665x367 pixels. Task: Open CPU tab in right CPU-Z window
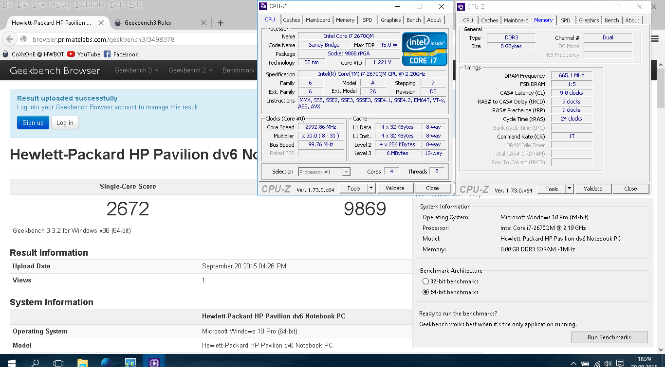[x=468, y=20]
